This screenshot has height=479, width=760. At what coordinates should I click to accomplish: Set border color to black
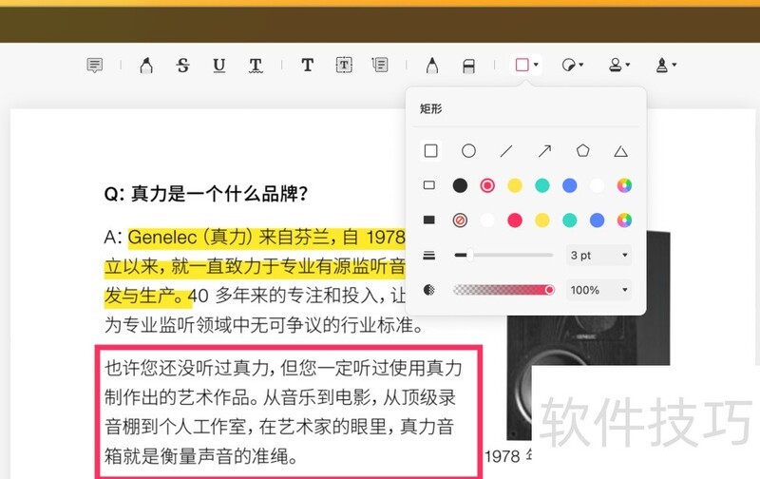click(460, 185)
